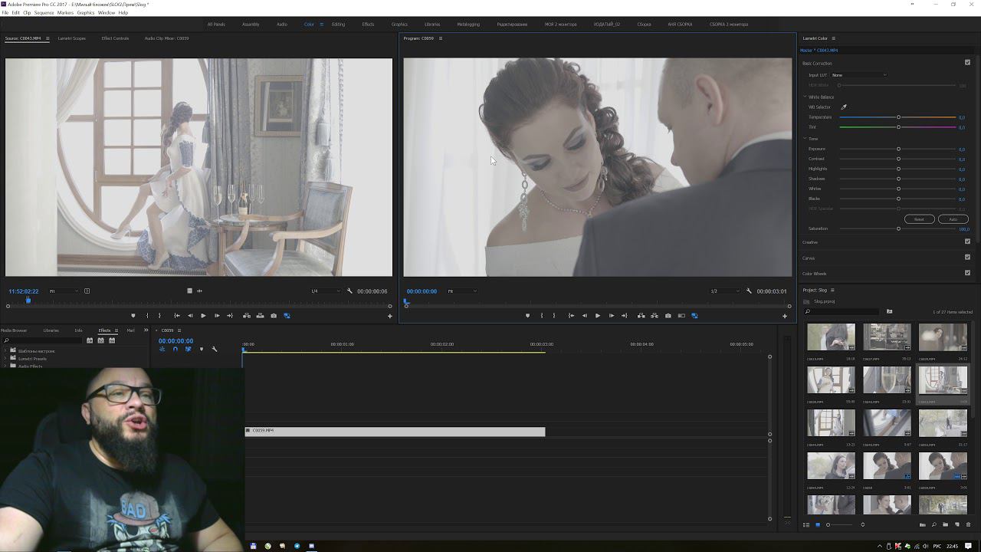The height and width of the screenshot is (552, 981).
Task: Adjust the Saturation slider handle
Action: coord(898,228)
